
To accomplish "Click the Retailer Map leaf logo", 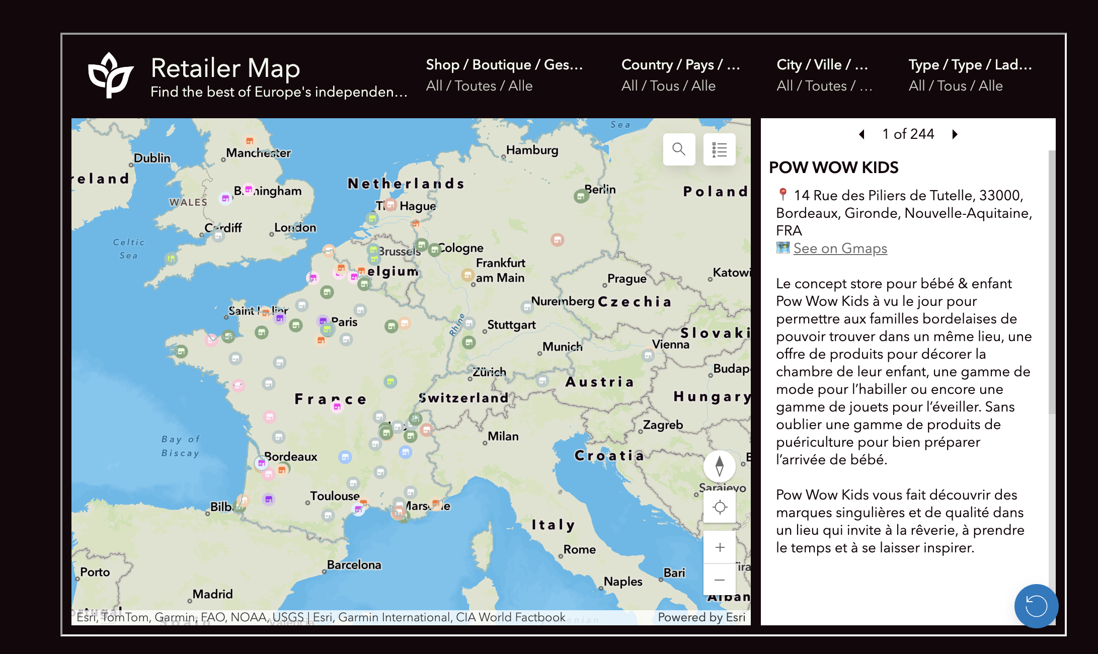I will click(x=111, y=75).
